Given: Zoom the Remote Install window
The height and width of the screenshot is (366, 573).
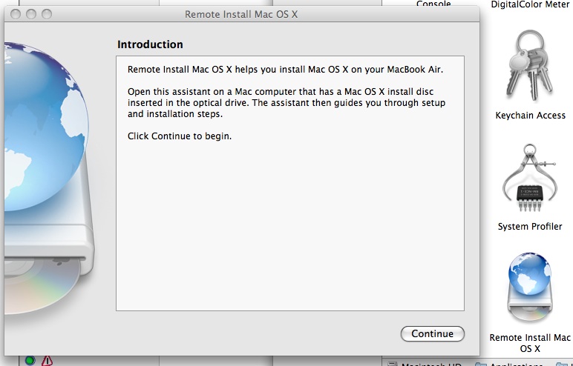Looking at the screenshot, I should click(47, 14).
